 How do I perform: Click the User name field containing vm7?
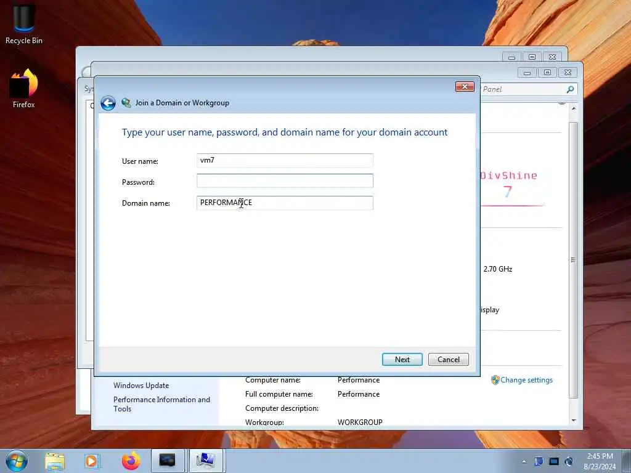(285, 160)
